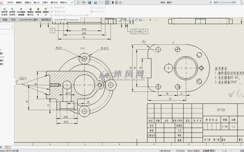Click the Edit Operations (编辑操作) icon

(x=38, y=9)
